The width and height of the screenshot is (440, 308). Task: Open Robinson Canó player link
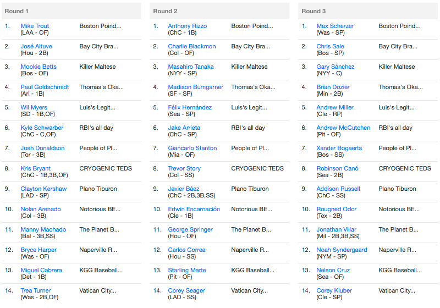(x=337, y=169)
